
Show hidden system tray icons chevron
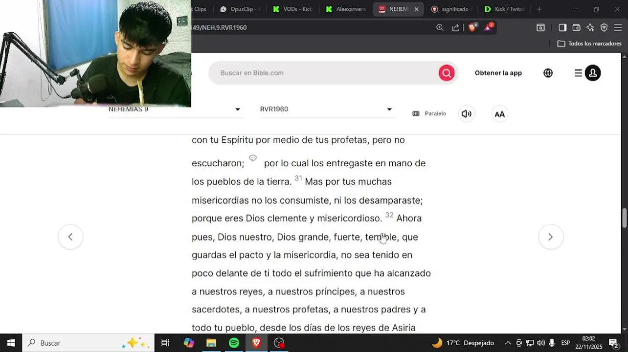508,343
